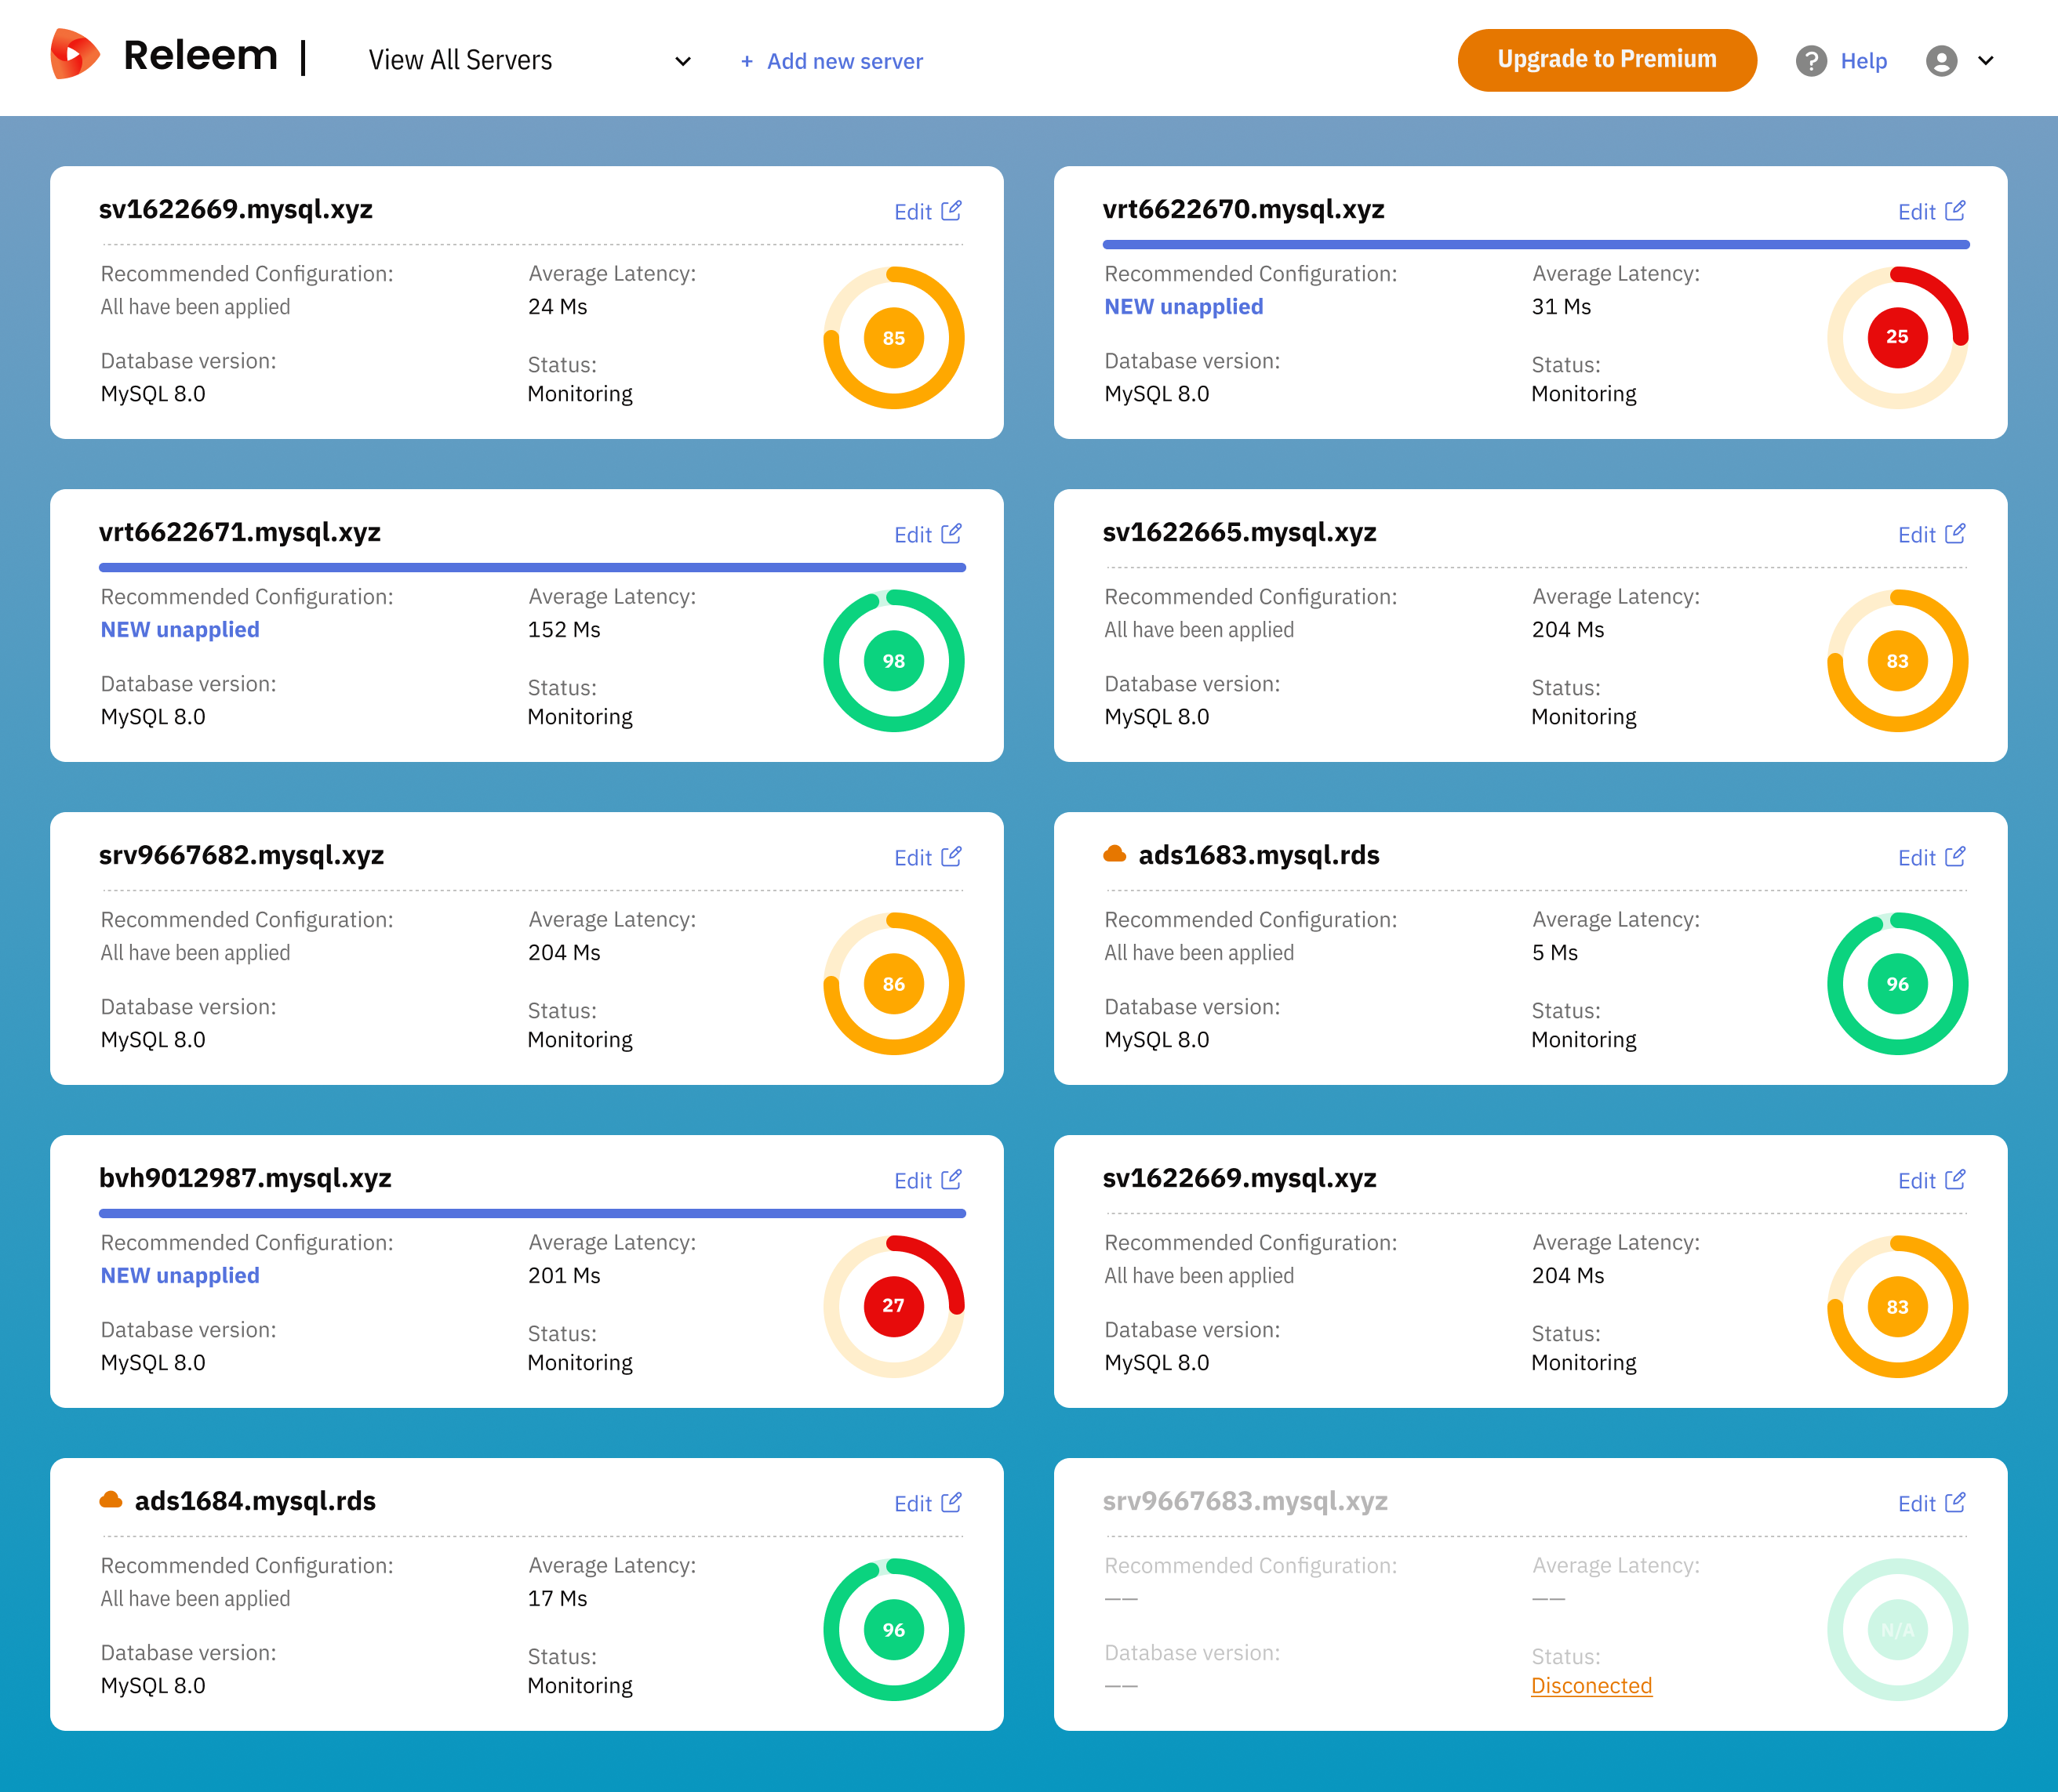Screen dimensions: 2058x1792
Task: Click the Edit icon on sv1622669.mysql.xyz card
Action: click(x=952, y=211)
